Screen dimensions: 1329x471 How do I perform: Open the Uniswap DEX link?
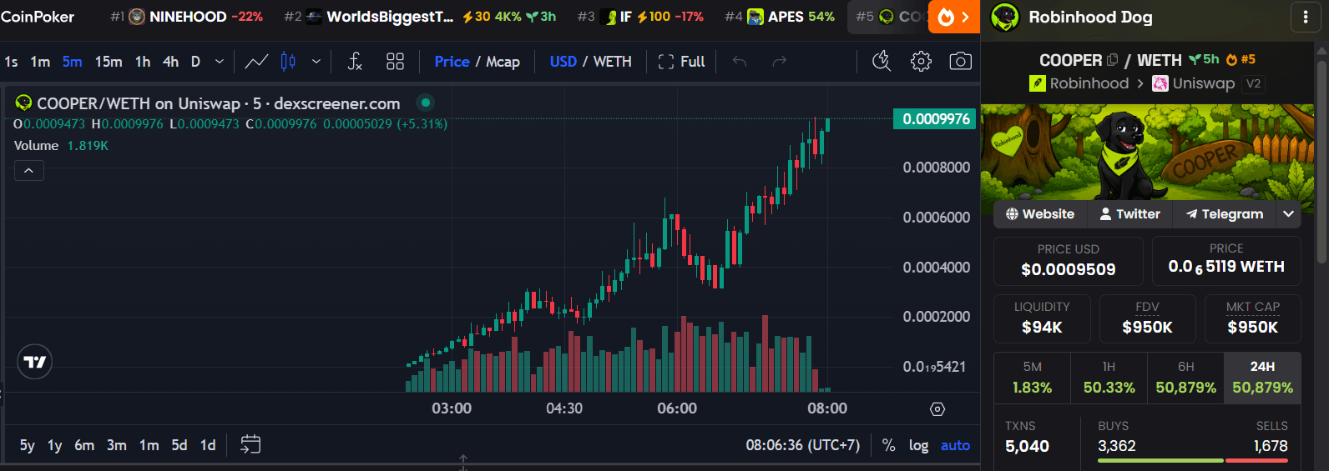point(1194,83)
